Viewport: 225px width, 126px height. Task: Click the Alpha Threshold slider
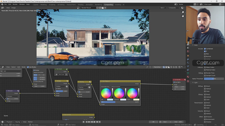[214, 79]
